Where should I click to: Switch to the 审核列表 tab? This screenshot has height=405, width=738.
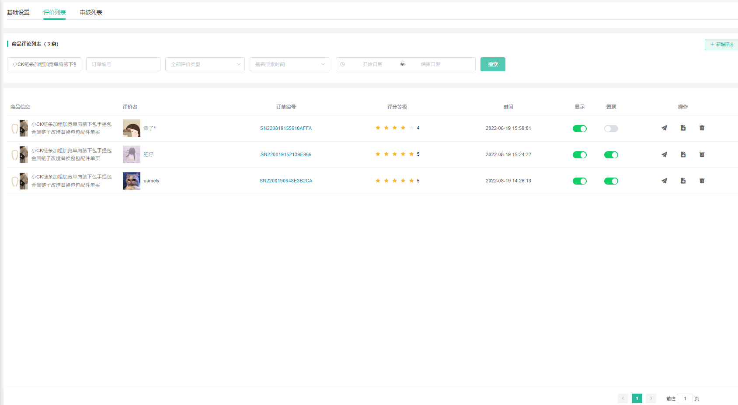click(x=91, y=12)
